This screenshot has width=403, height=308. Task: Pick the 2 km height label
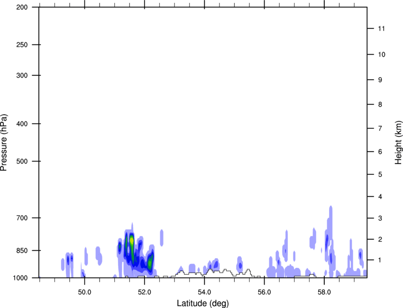(x=380, y=239)
